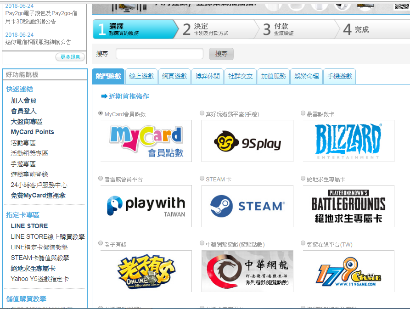Open the STEAM logo card
The height and width of the screenshot is (309, 410).
click(x=247, y=206)
